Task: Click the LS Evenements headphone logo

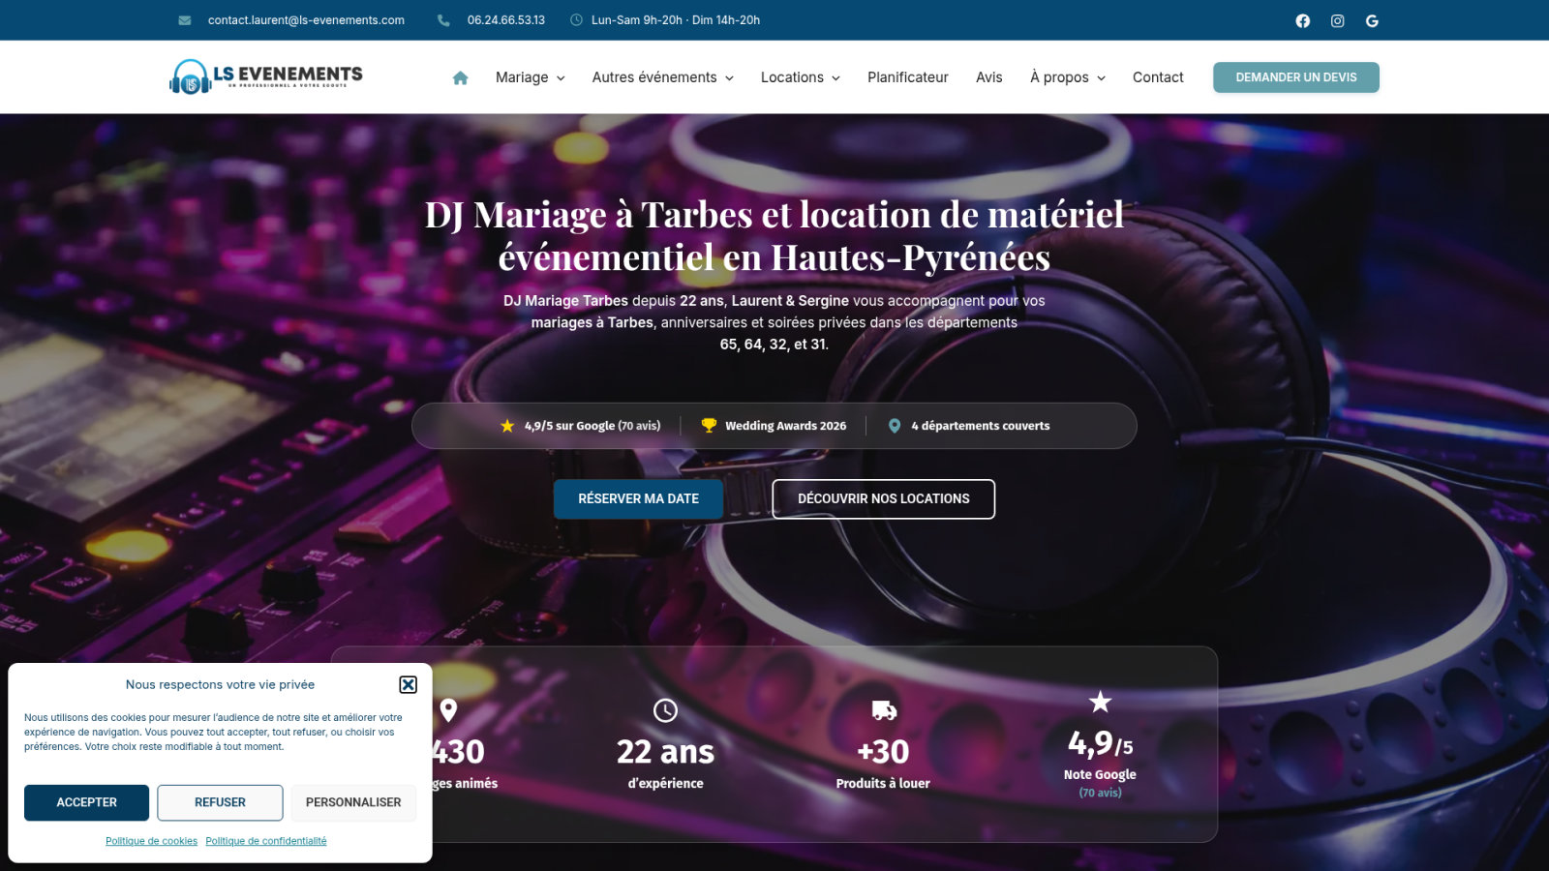Action: [x=266, y=76]
